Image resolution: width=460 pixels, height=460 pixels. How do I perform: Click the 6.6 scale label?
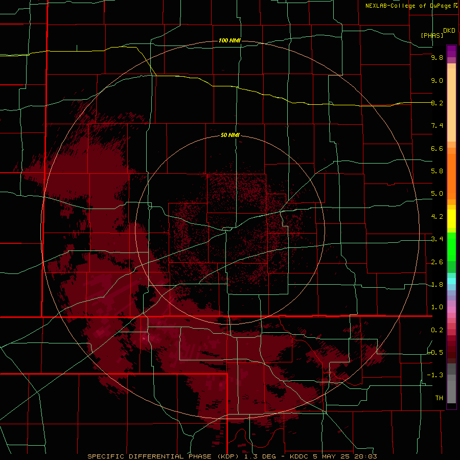pos(437,148)
